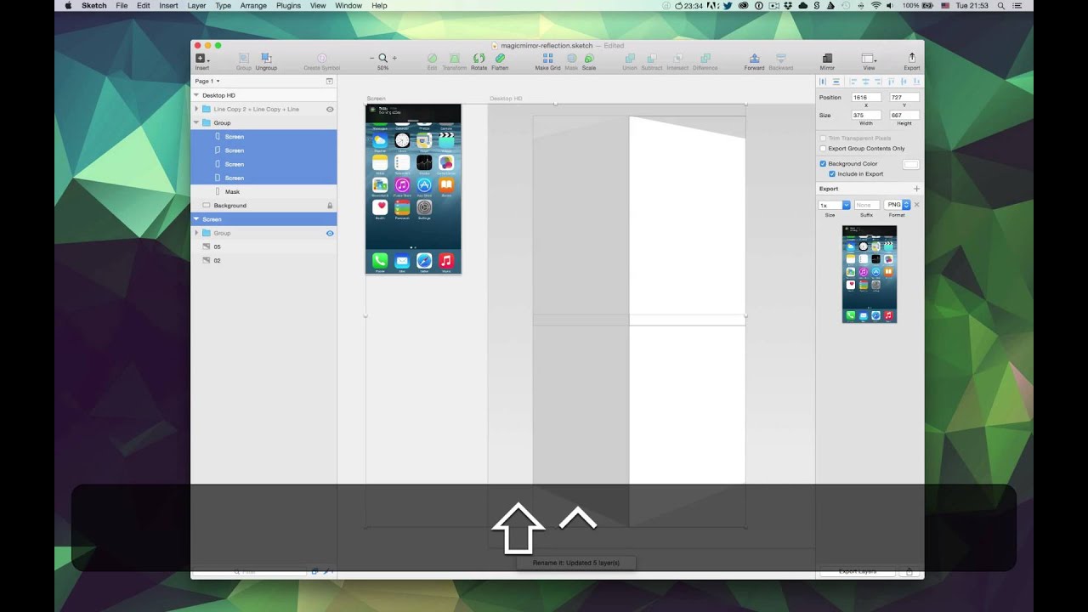Click the Transform tool icon
Image resolution: width=1088 pixels, height=612 pixels.
pyautogui.click(x=454, y=59)
